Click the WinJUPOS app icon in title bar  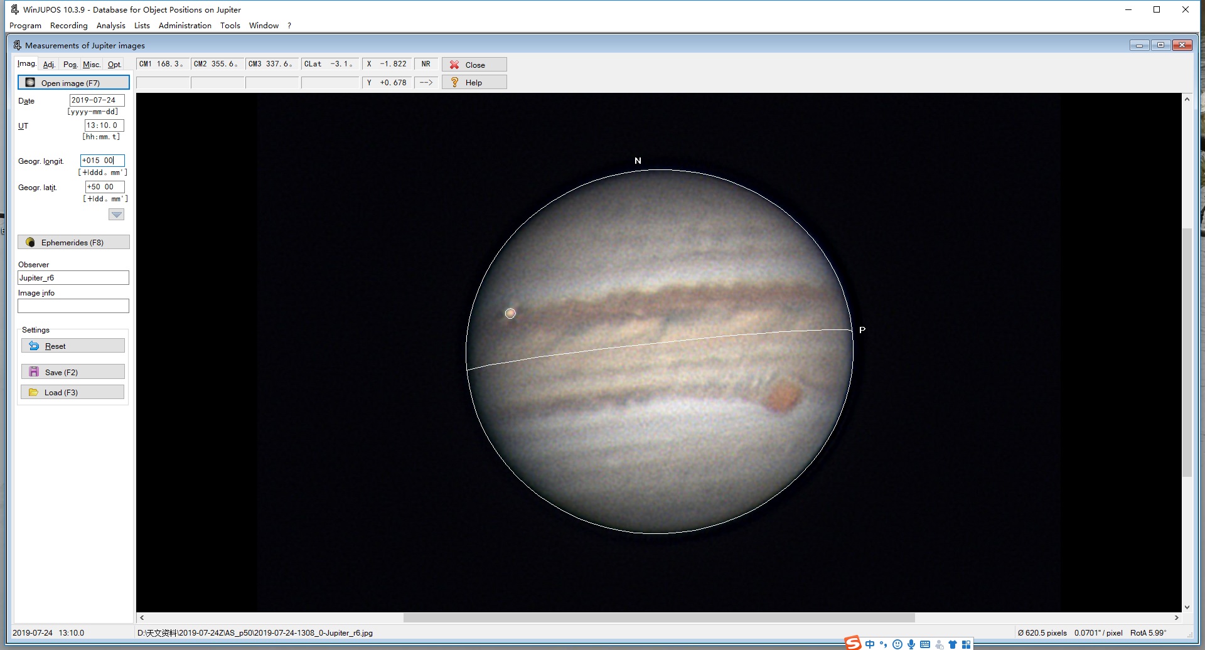pyautogui.click(x=14, y=9)
